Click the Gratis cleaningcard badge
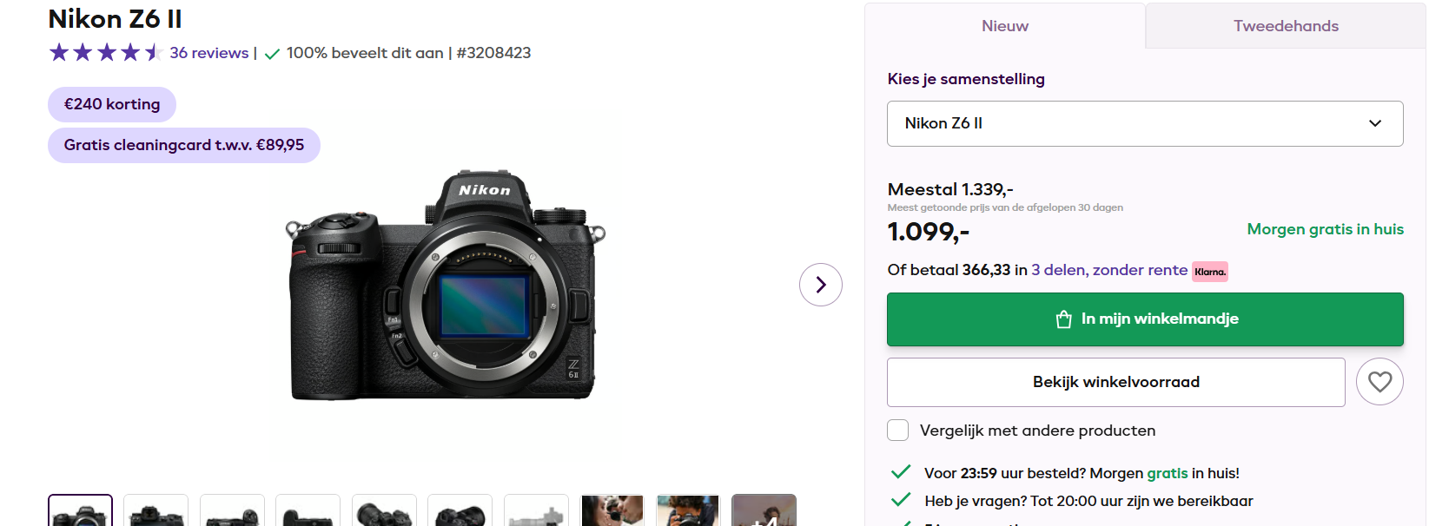 point(183,145)
